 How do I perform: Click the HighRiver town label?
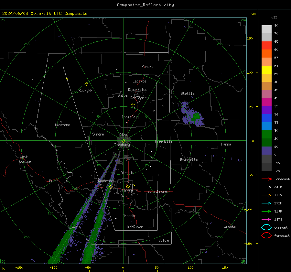(134, 227)
